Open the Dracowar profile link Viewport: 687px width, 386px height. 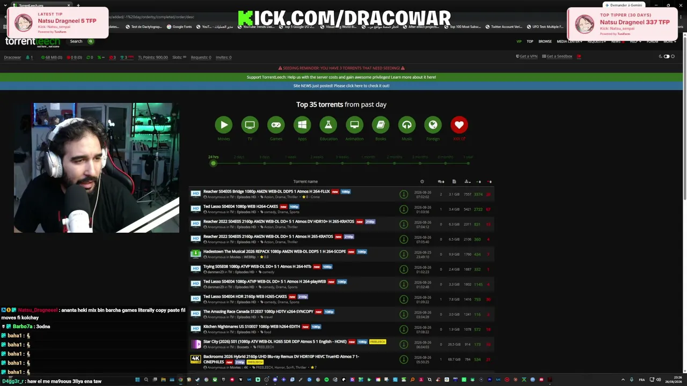click(x=12, y=57)
